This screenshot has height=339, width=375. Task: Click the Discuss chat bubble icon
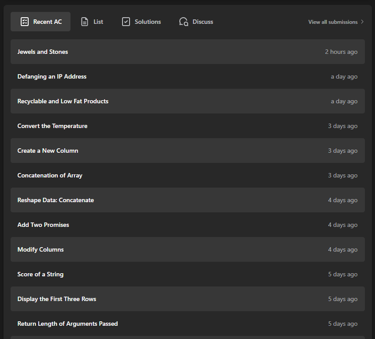[x=184, y=22]
